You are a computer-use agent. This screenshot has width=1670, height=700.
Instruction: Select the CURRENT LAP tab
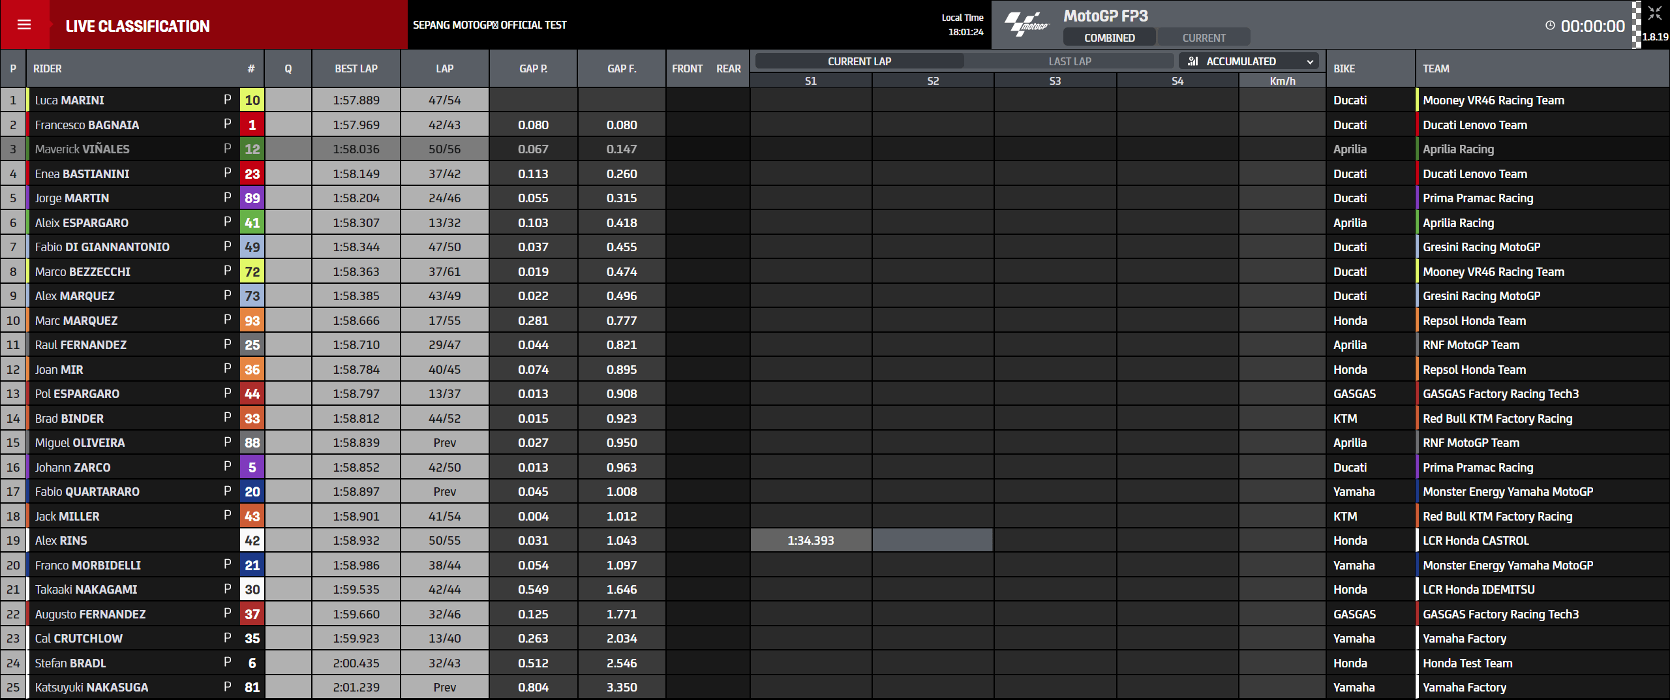tap(859, 61)
